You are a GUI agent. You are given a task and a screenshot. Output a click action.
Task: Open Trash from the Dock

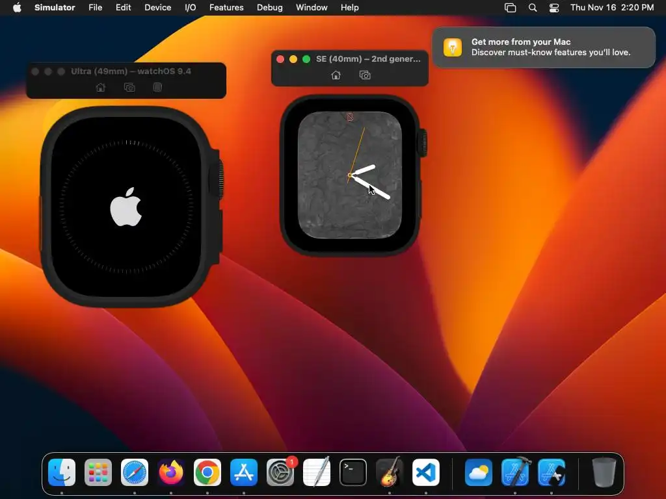(604, 472)
